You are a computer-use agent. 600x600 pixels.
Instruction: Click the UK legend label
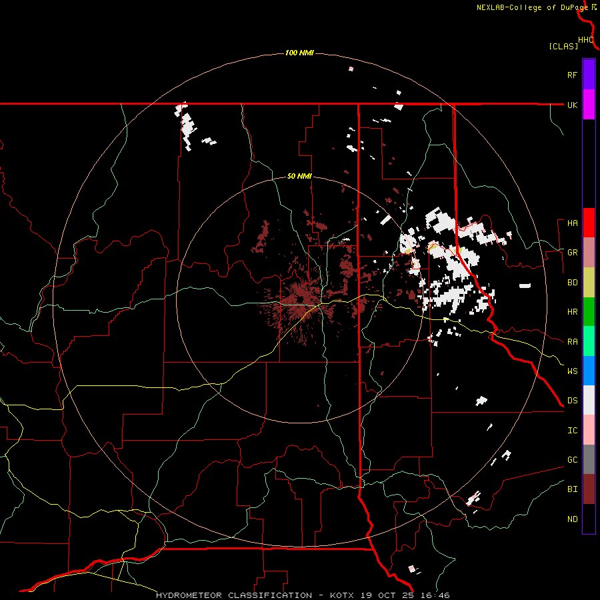pos(572,105)
